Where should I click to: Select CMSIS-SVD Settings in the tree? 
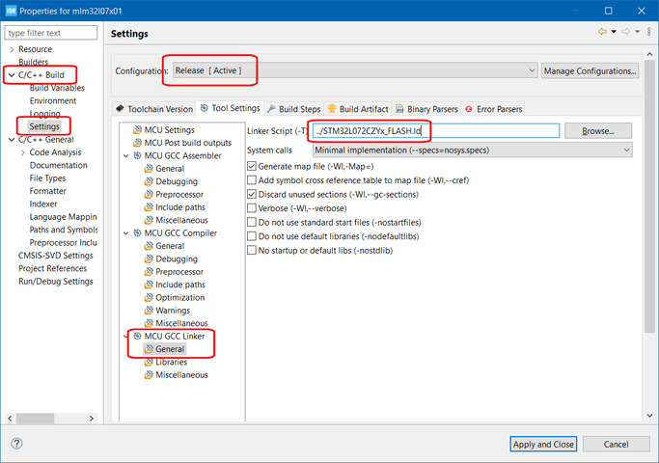tap(55, 256)
